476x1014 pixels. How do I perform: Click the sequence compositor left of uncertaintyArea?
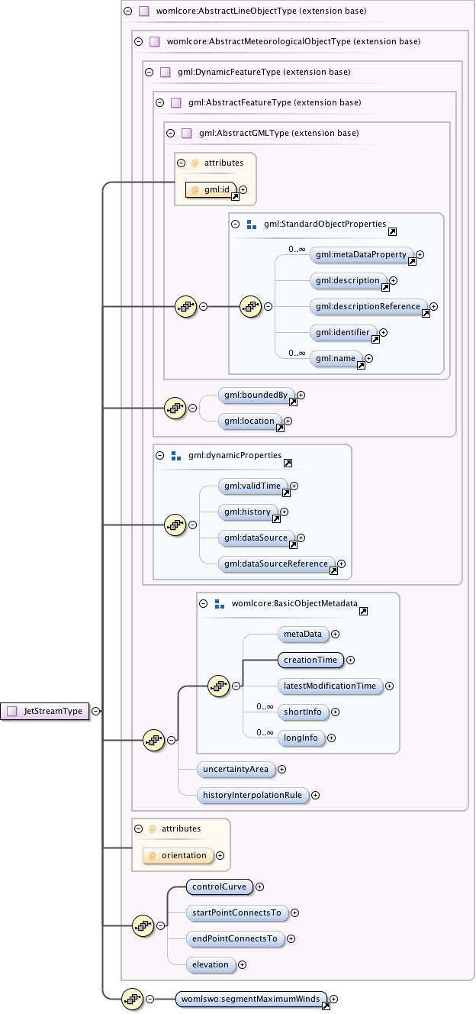[154, 740]
